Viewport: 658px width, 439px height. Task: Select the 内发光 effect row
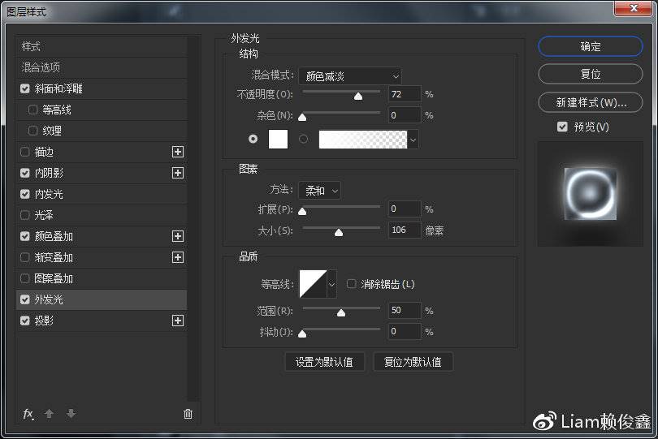(x=102, y=194)
